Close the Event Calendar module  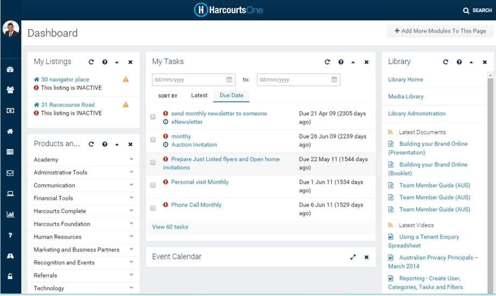[366, 257]
